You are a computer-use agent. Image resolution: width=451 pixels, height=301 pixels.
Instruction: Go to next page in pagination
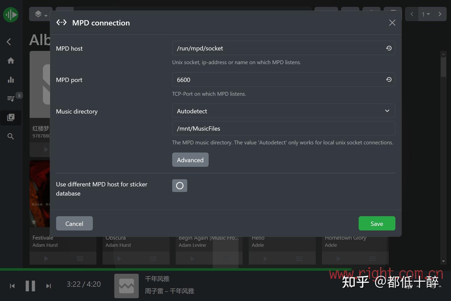coord(440,14)
